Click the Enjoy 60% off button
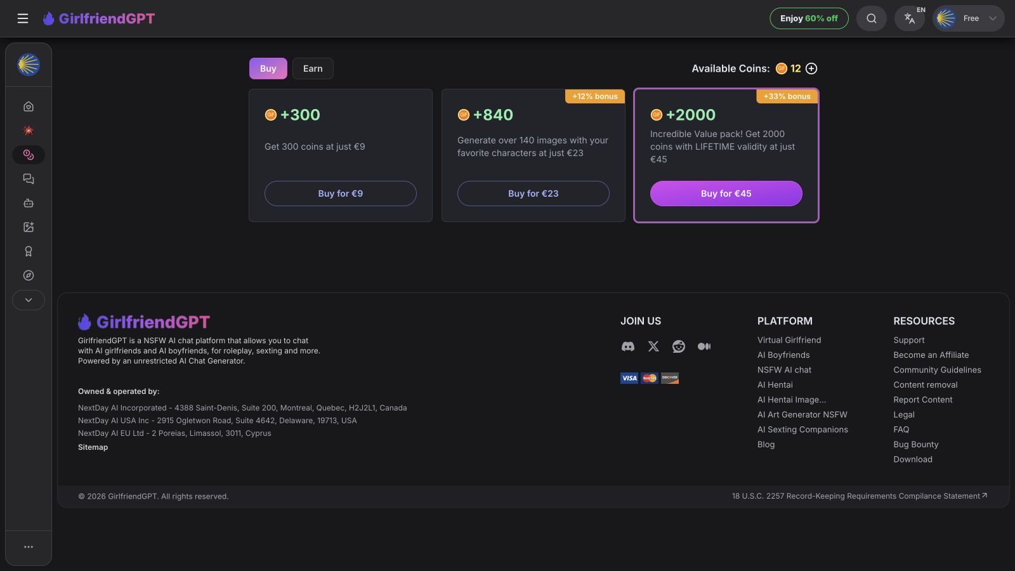1015x571 pixels. (x=809, y=18)
